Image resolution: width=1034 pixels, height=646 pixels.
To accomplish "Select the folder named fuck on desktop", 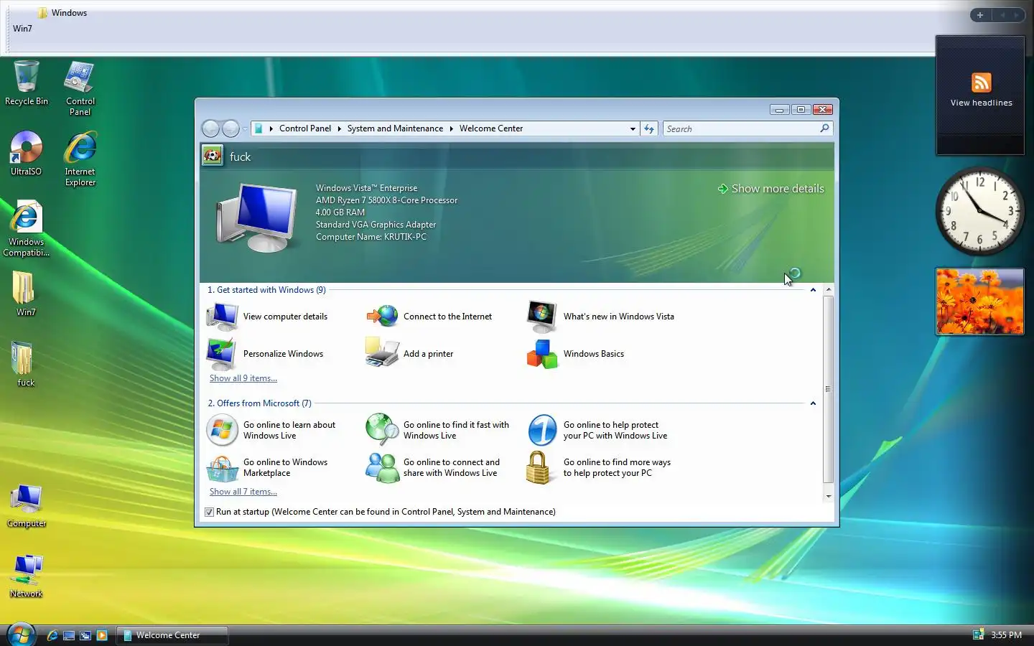I will click(26, 365).
